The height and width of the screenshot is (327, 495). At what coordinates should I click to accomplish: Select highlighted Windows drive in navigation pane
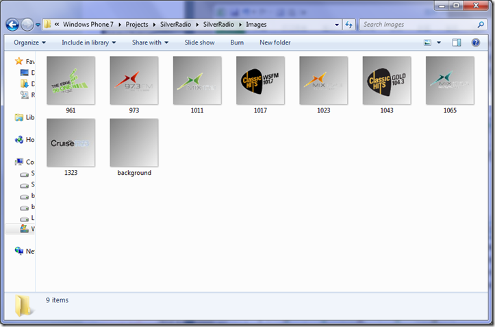point(20,229)
